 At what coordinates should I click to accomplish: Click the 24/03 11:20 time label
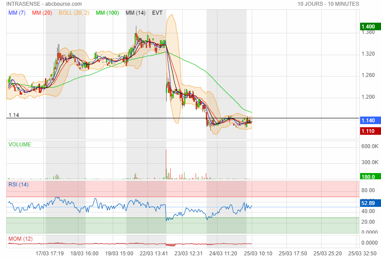(x=223, y=254)
